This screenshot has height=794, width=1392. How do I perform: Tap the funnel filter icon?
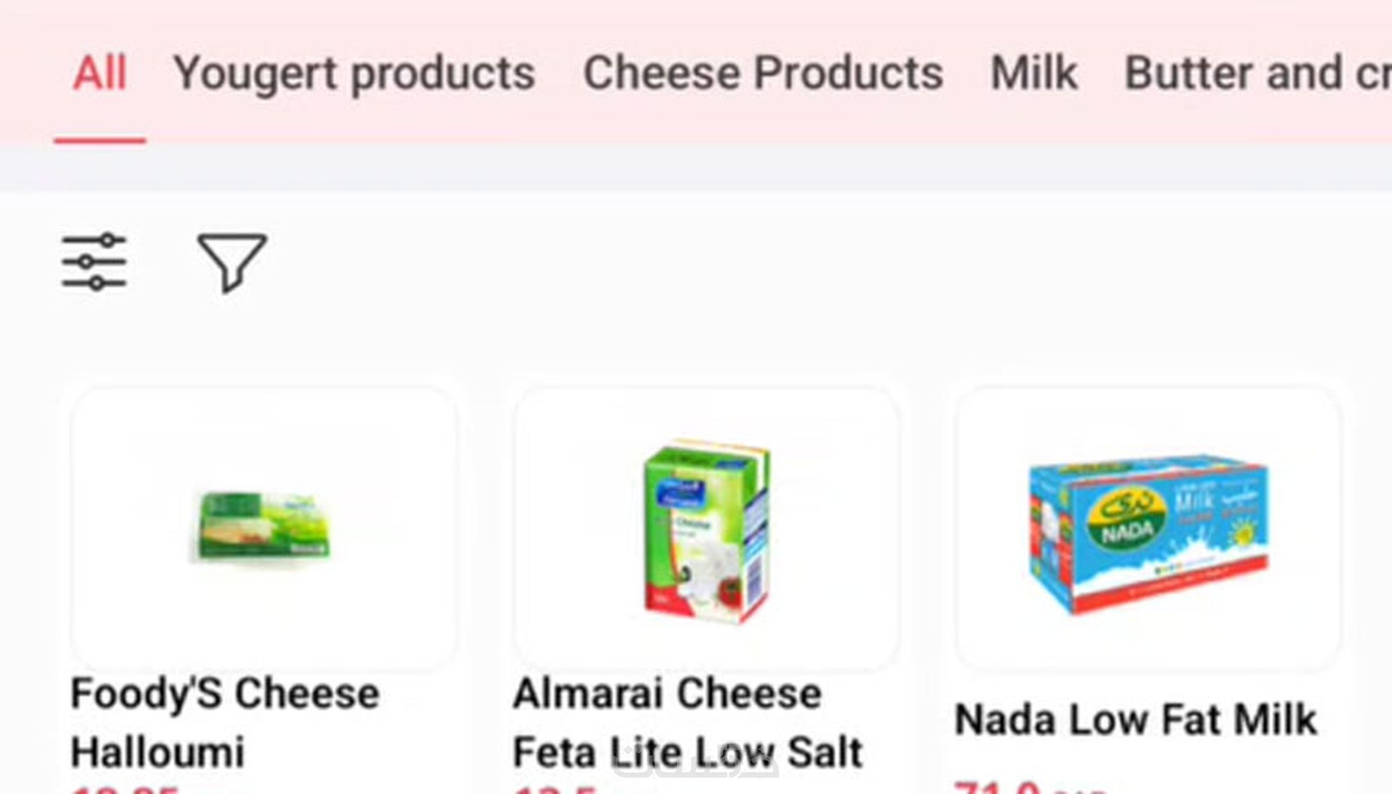[x=232, y=262]
